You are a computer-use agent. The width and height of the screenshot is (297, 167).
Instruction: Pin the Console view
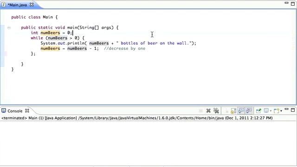click(x=258, y=110)
